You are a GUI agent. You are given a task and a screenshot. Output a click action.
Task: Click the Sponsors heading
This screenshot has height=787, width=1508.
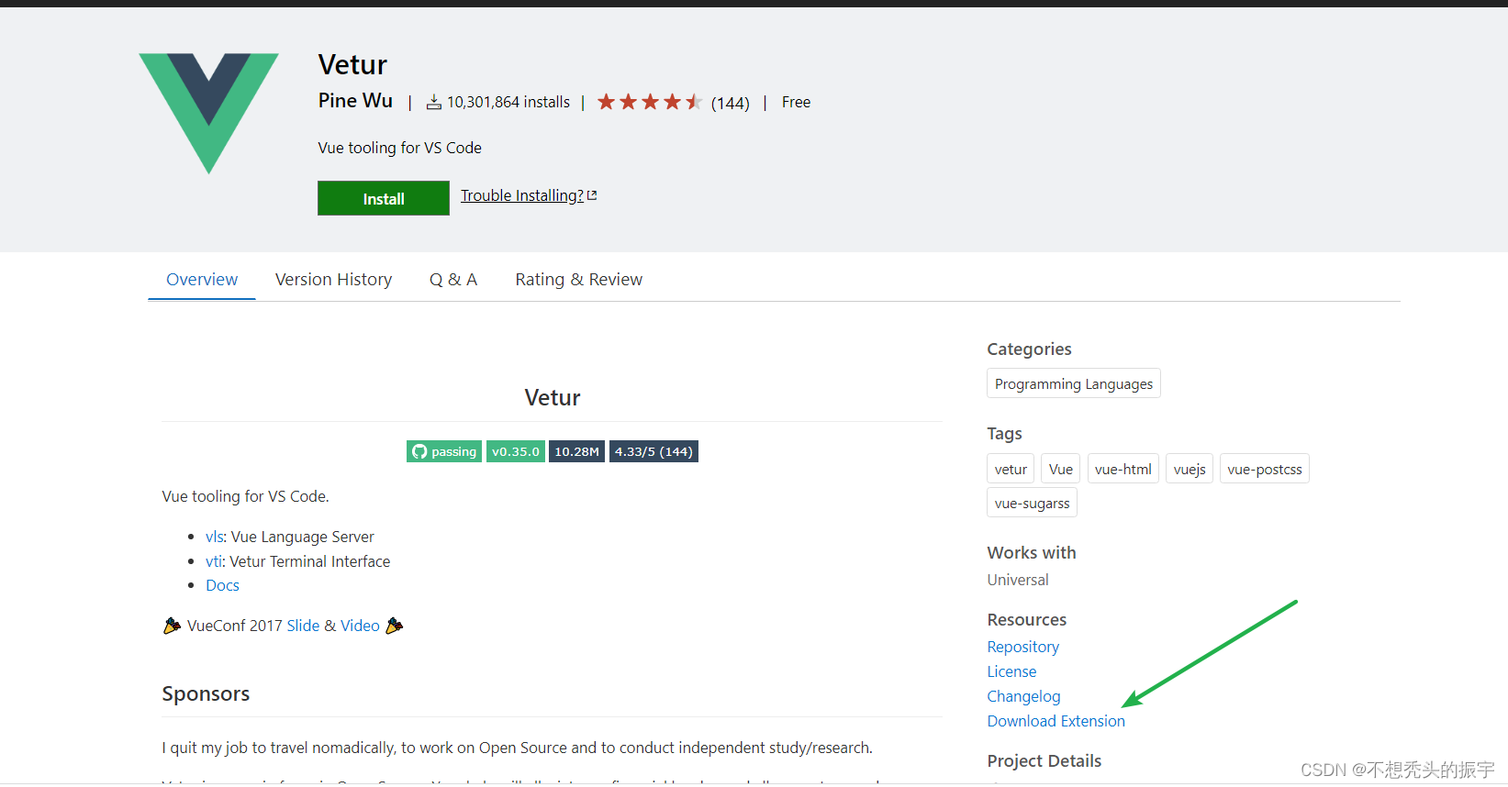click(x=206, y=693)
